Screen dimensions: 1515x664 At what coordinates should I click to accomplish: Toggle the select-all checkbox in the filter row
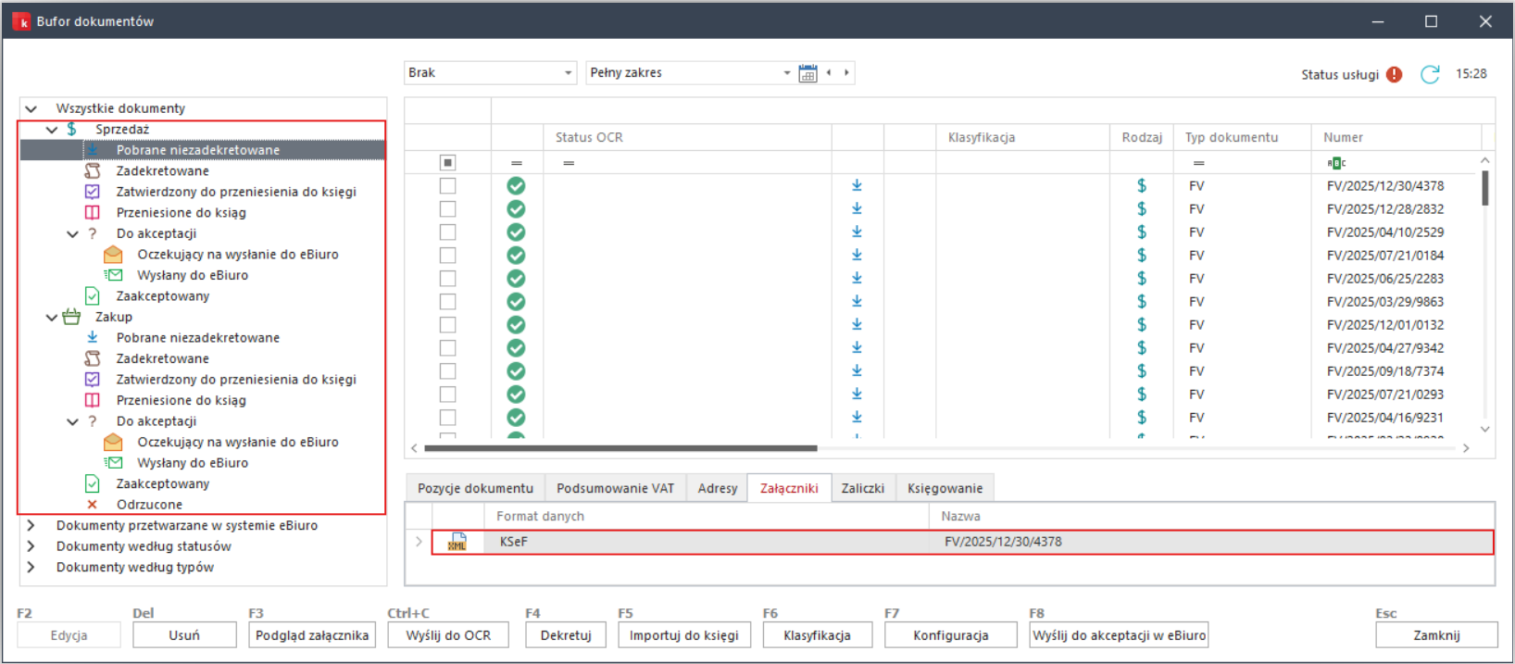(x=447, y=163)
